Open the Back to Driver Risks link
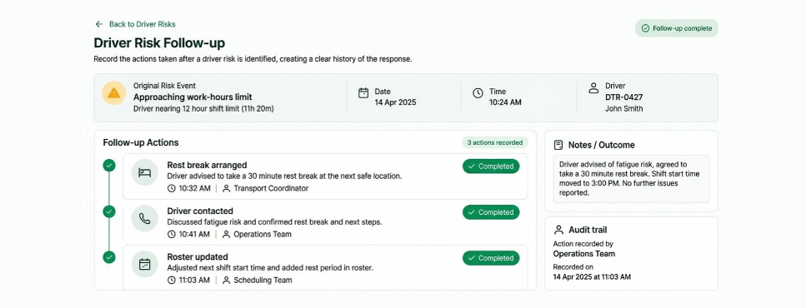Viewport: 806px width, 308px height. [x=142, y=24]
